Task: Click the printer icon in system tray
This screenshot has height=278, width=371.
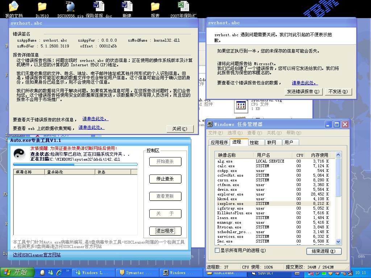Action: pos(350,274)
